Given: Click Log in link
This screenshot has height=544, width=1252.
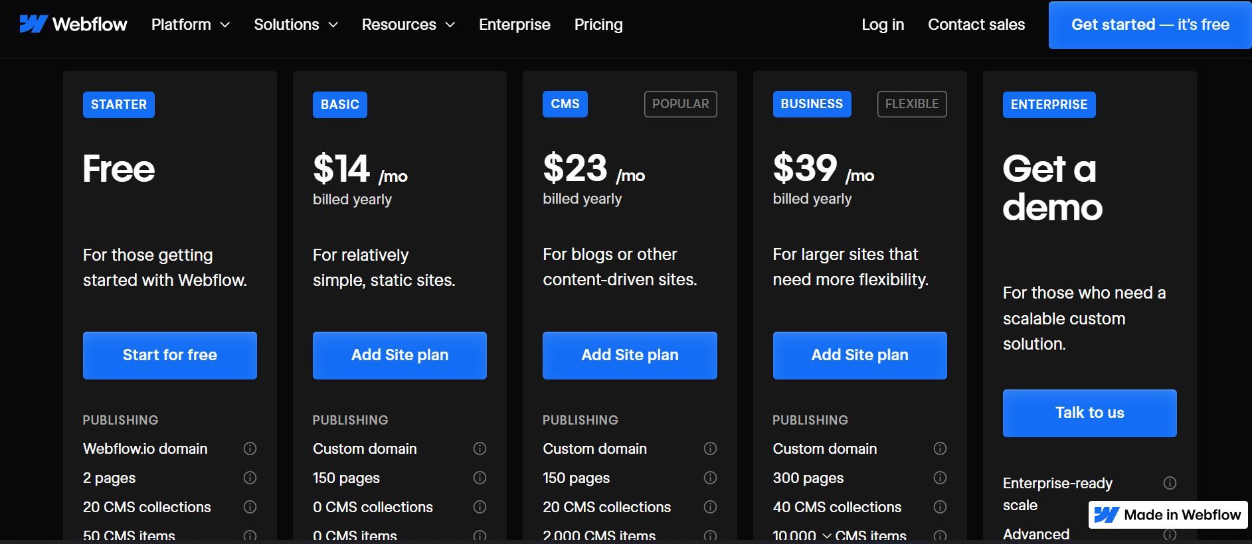Looking at the screenshot, I should (883, 25).
